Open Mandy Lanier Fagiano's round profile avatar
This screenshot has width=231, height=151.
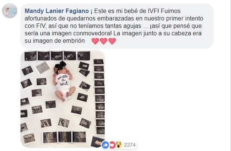coord(10,11)
